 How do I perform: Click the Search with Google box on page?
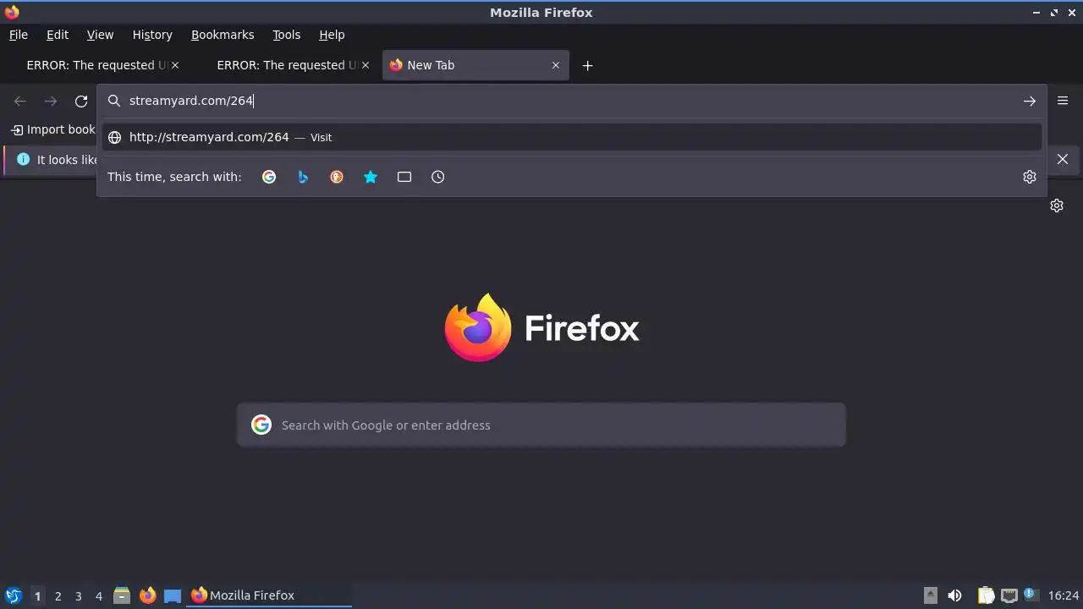click(x=541, y=425)
